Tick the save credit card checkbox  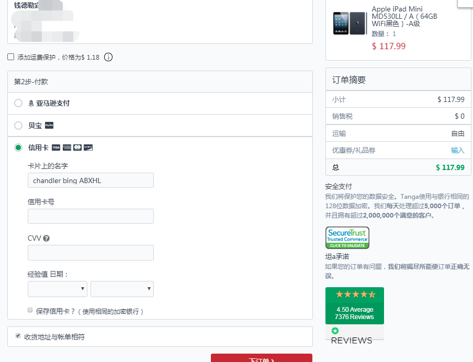pyautogui.click(x=30, y=310)
